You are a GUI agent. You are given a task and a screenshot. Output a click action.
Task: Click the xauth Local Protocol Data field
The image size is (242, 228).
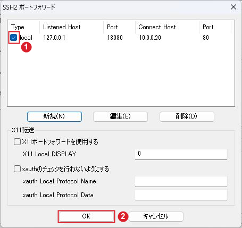coord(181,195)
